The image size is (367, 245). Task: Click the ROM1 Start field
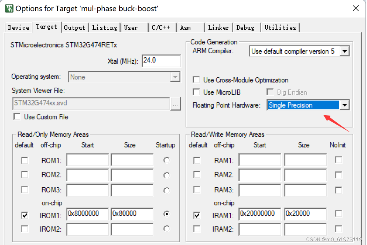[88, 160]
